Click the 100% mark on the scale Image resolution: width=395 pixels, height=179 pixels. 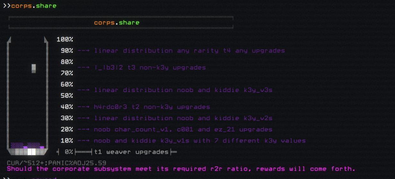pos(65,40)
